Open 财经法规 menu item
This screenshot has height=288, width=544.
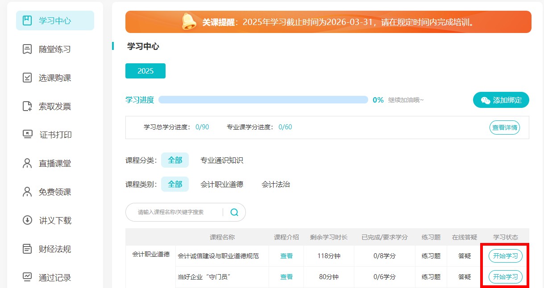pos(55,249)
